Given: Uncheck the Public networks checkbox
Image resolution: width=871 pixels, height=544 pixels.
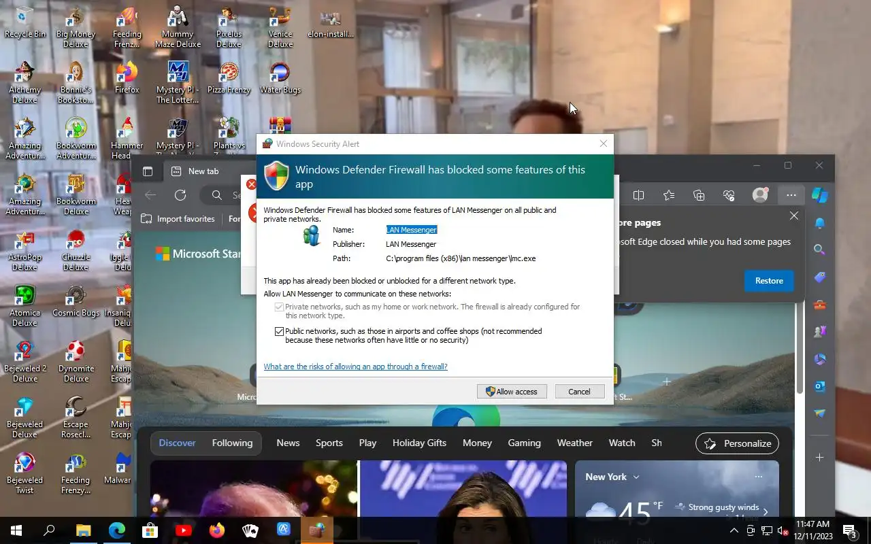Looking at the screenshot, I should [279, 331].
